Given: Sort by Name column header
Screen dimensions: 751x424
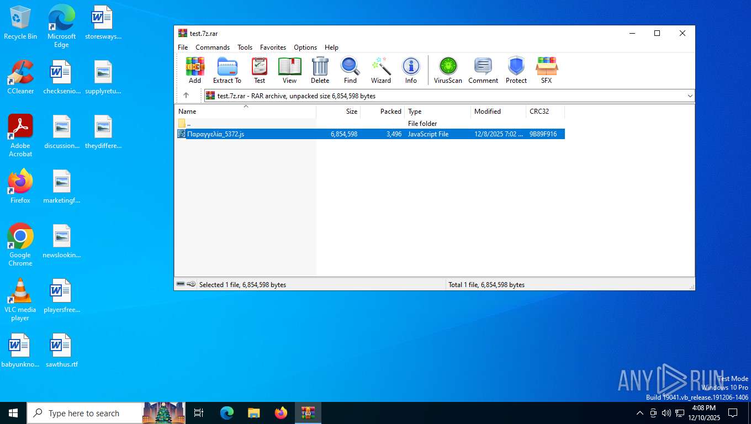Looking at the screenshot, I should click(x=246, y=112).
